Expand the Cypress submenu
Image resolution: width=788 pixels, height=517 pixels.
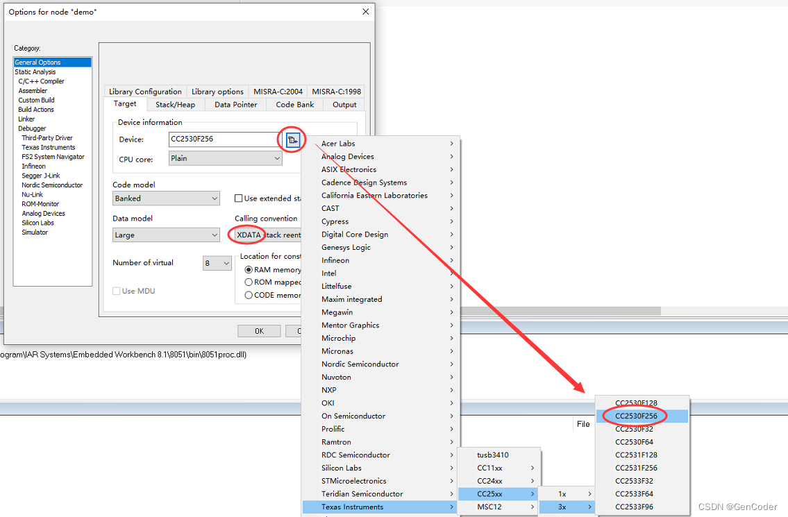click(x=381, y=221)
